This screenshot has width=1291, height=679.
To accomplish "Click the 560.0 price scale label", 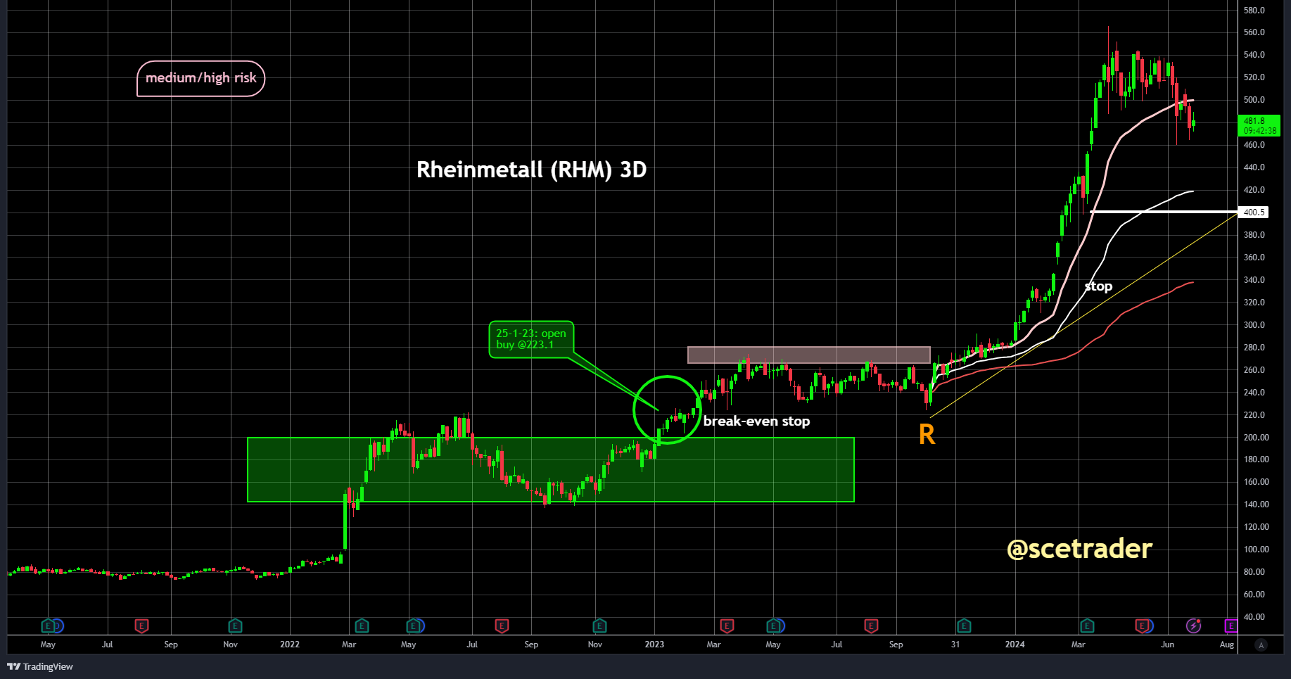I will [1254, 32].
